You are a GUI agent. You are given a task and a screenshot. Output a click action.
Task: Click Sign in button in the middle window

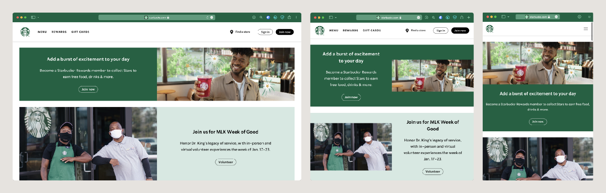click(441, 30)
